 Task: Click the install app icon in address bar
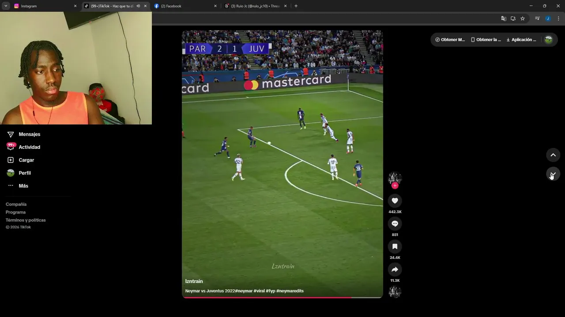513,18
